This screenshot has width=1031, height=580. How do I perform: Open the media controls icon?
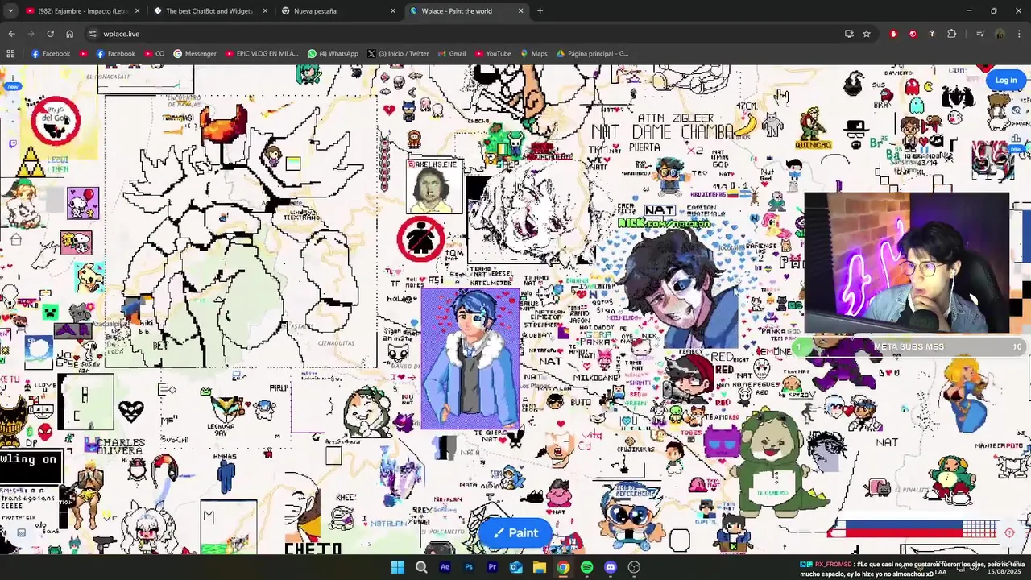click(x=980, y=34)
